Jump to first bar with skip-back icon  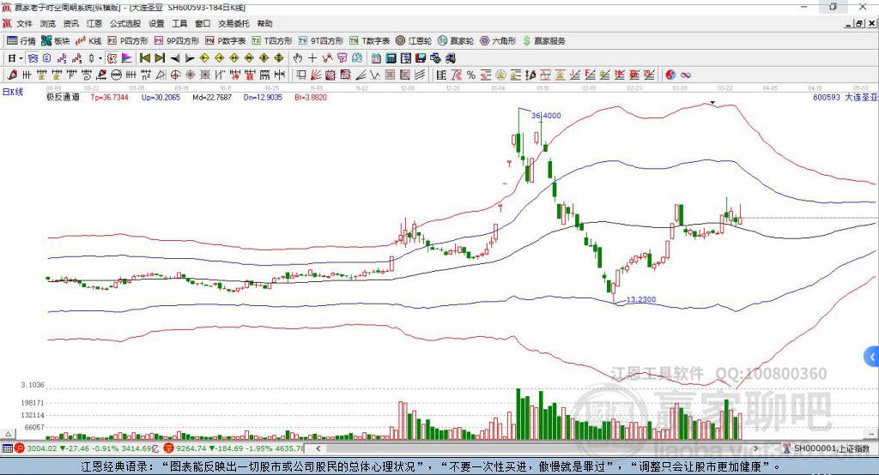(x=144, y=58)
